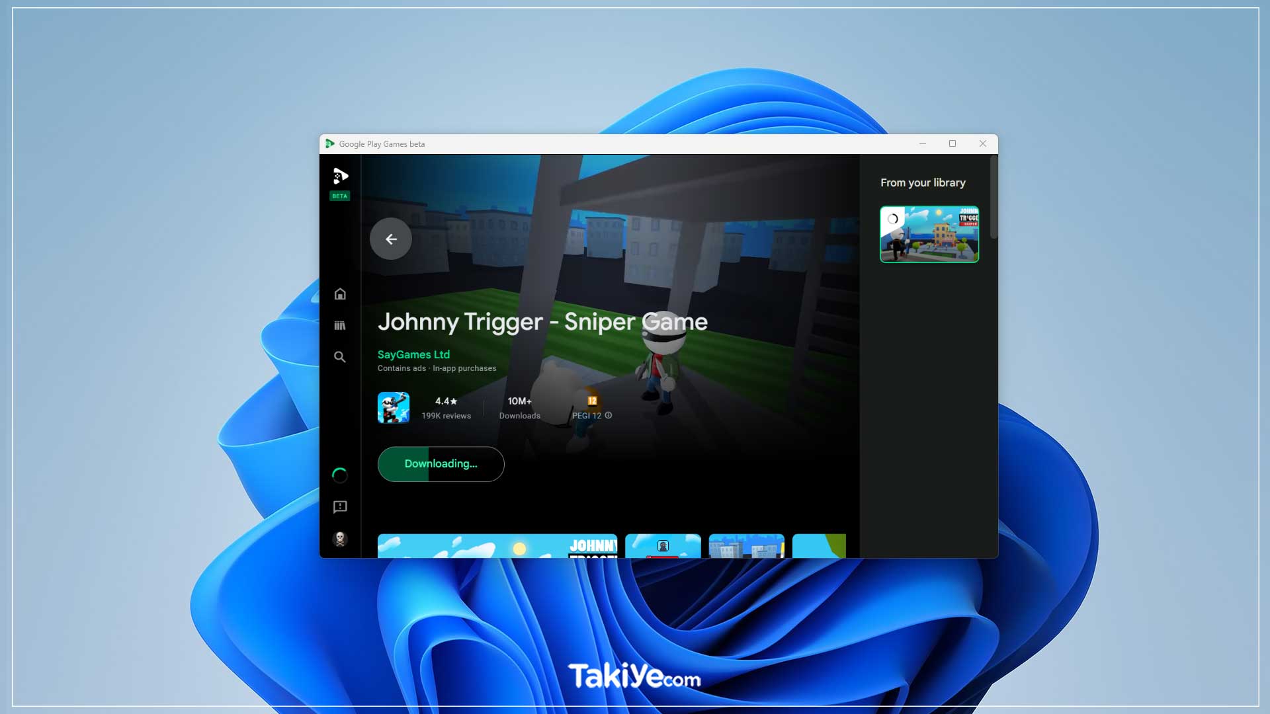Click the Johnny Trigger app icon

[x=394, y=408]
